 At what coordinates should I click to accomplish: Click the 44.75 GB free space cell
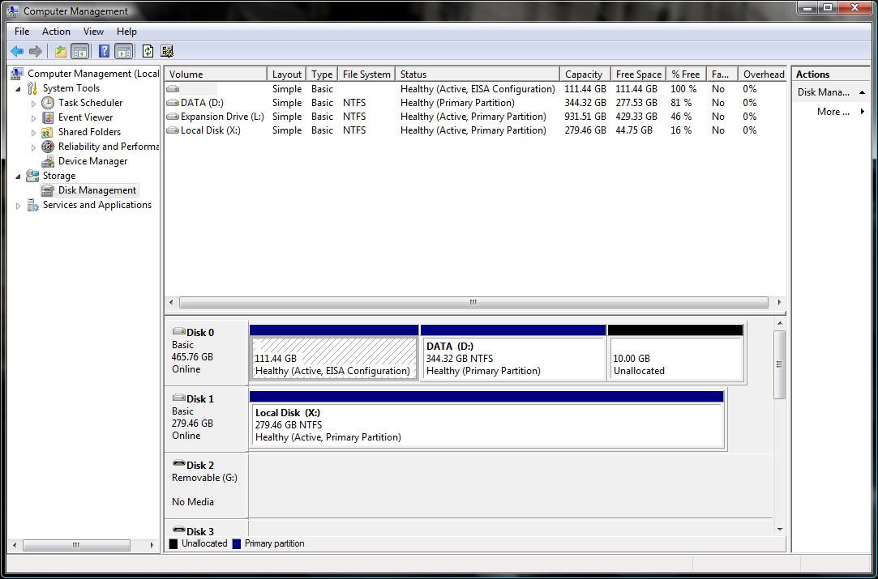click(634, 130)
